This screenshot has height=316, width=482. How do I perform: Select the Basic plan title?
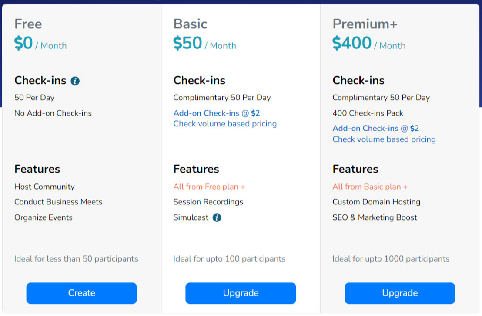click(x=190, y=24)
